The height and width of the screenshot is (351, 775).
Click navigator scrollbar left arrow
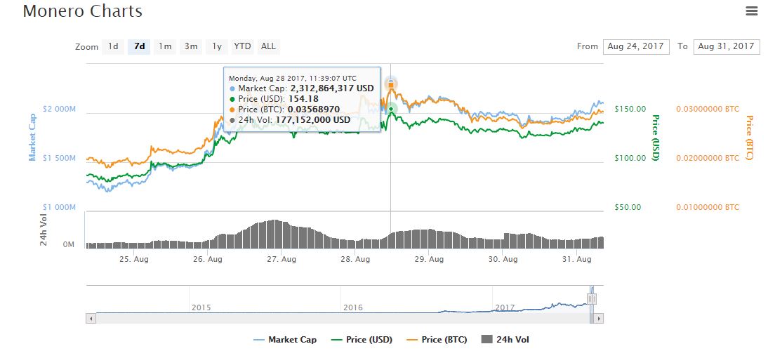pyautogui.click(x=91, y=319)
